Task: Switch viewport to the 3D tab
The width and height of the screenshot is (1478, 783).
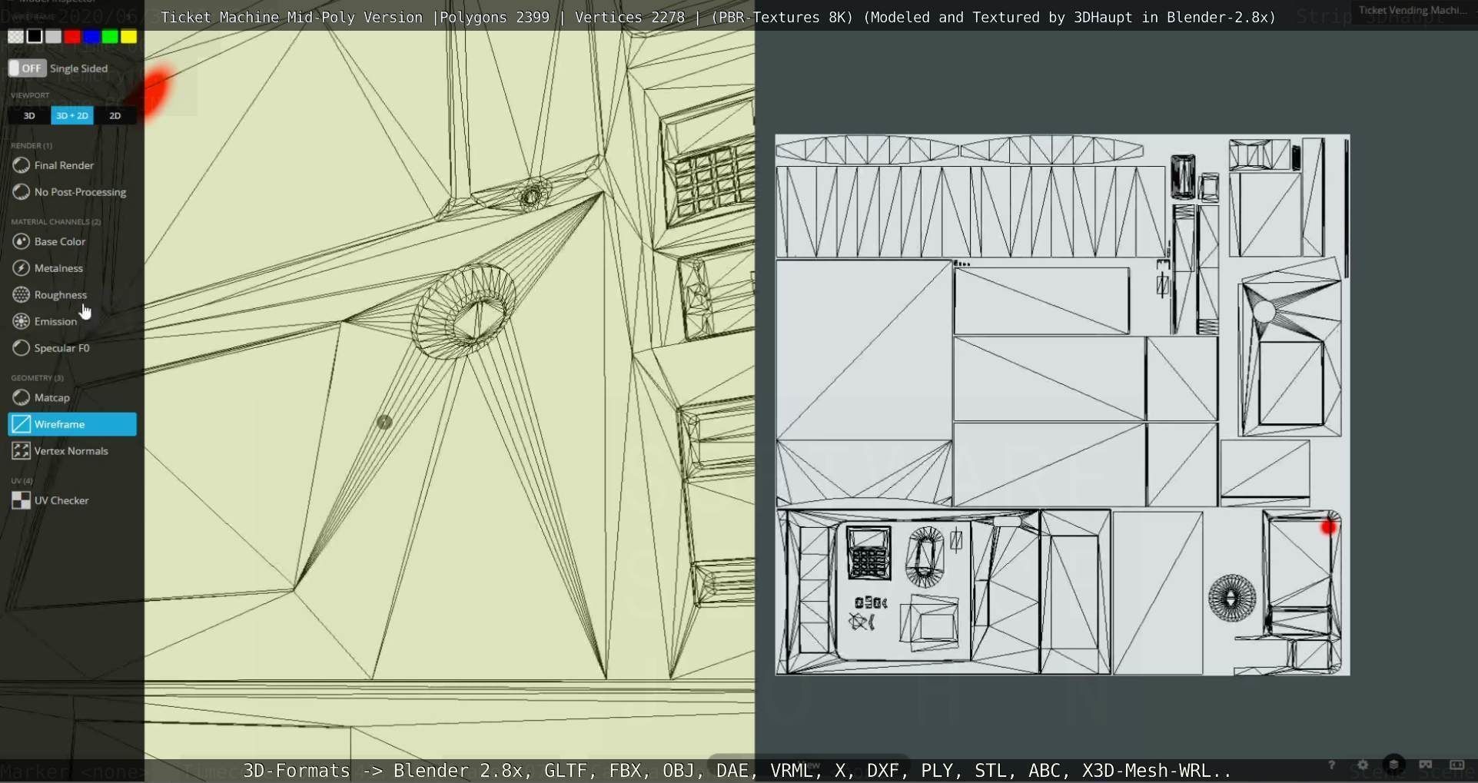Action: 29,115
